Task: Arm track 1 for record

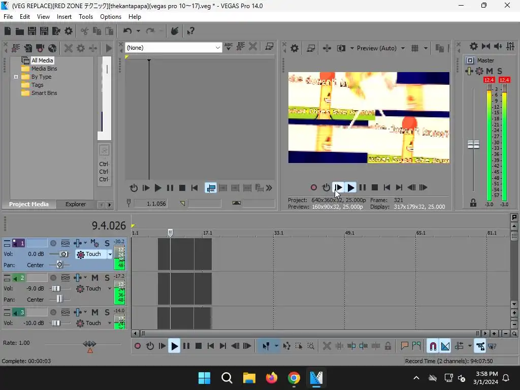Action: point(53,243)
